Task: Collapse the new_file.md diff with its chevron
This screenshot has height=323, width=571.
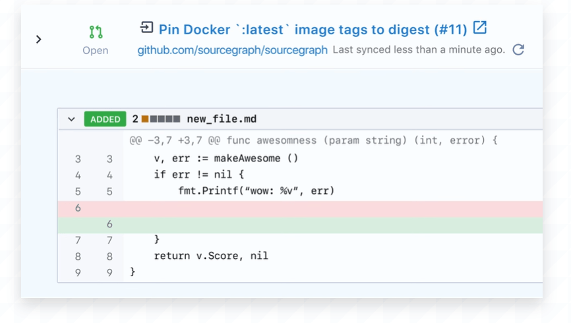Action: pyautogui.click(x=71, y=119)
